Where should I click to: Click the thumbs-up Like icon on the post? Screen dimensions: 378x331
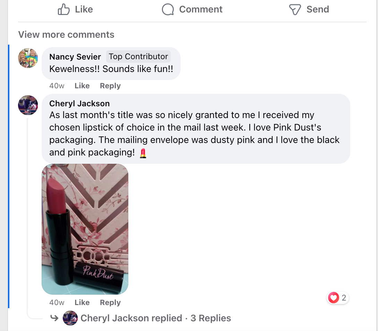point(64,9)
